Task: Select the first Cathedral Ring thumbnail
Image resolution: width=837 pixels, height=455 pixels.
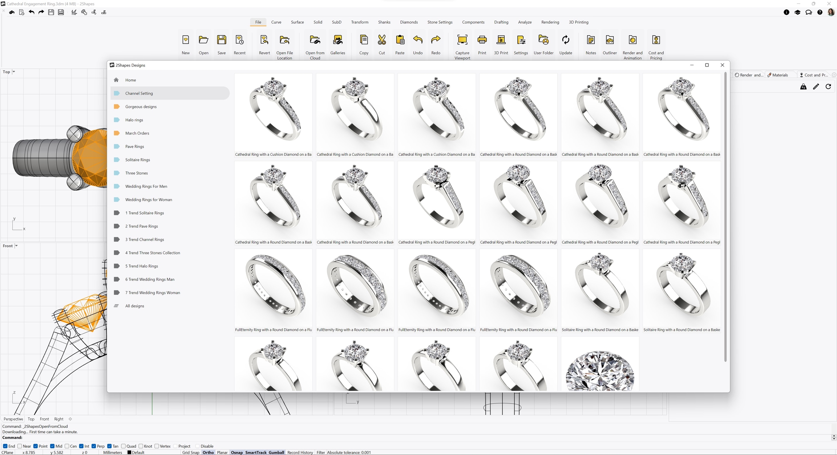Action: 273,112
